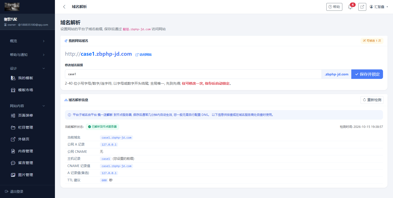This screenshot has width=393, height=198.
Task: Click the 外链页 external link icon
Action: 13,139
